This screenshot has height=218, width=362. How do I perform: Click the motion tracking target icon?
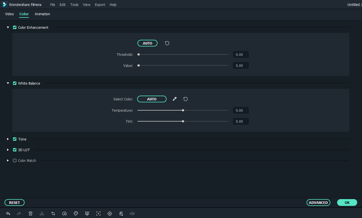[x=98, y=213]
